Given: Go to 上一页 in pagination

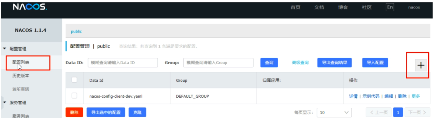Looking at the screenshot, I should coord(379,113).
